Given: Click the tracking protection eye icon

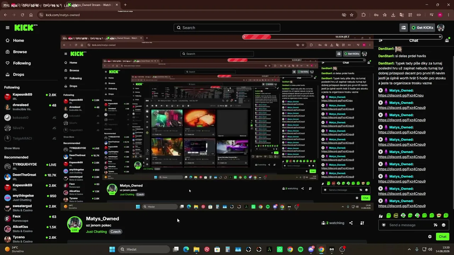Looking at the screenshot, I should [344, 15].
